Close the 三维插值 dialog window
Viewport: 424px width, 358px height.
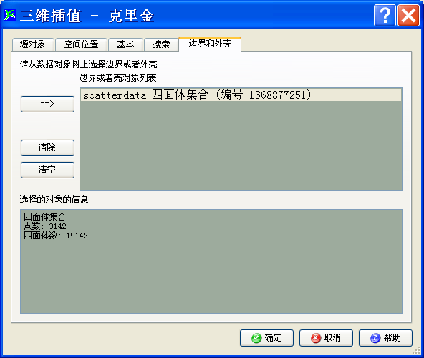coord(408,16)
